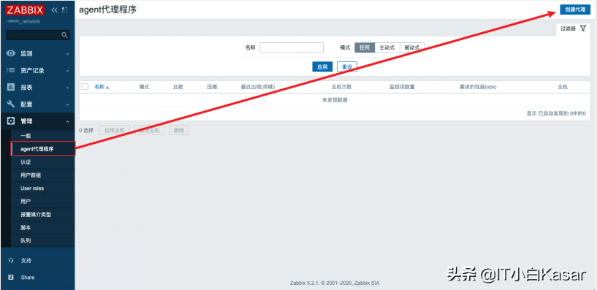This screenshot has height=290, width=597.
Task: Click the ZABBIX logo
Action: coord(25,10)
